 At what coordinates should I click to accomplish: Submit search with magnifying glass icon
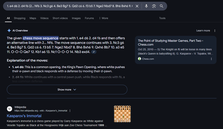coord(162,6)
